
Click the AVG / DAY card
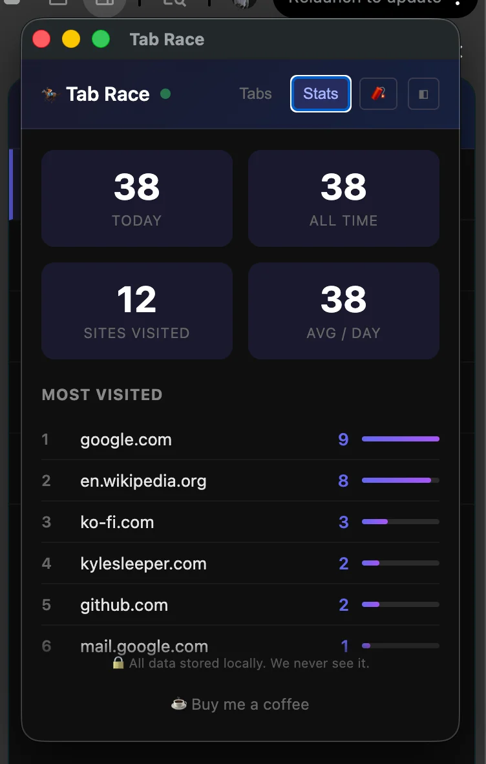[343, 311]
